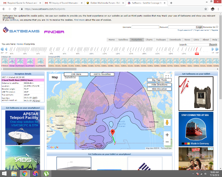This screenshot has width=222, height=177.
Task: Click the Search button
Action: pos(213,45)
